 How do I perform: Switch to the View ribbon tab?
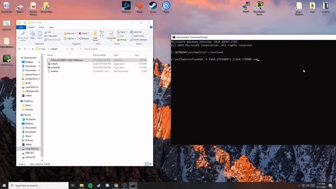51,27
